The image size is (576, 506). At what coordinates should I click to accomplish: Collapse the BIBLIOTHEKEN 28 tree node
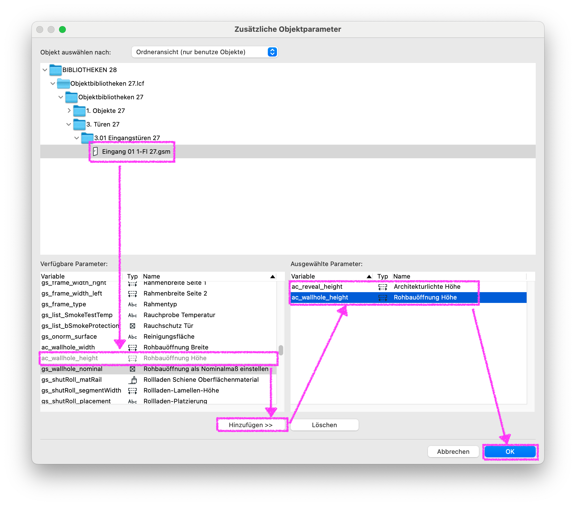(x=45, y=70)
